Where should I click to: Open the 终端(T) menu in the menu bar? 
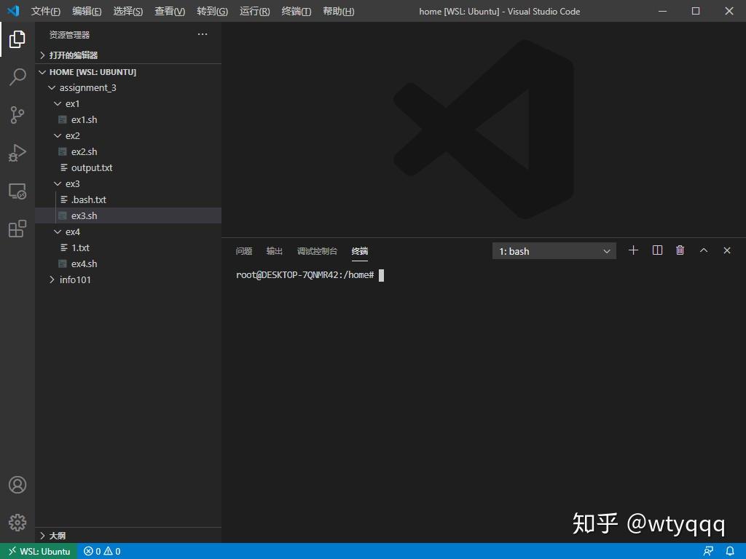tap(296, 11)
